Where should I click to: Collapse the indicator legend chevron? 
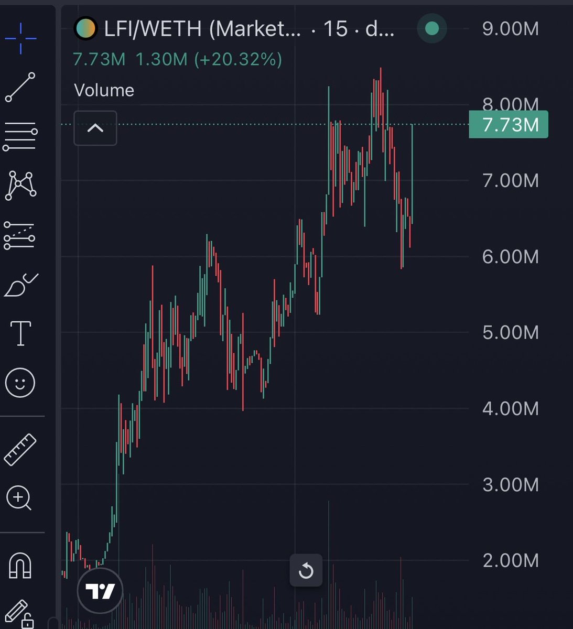coord(95,128)
